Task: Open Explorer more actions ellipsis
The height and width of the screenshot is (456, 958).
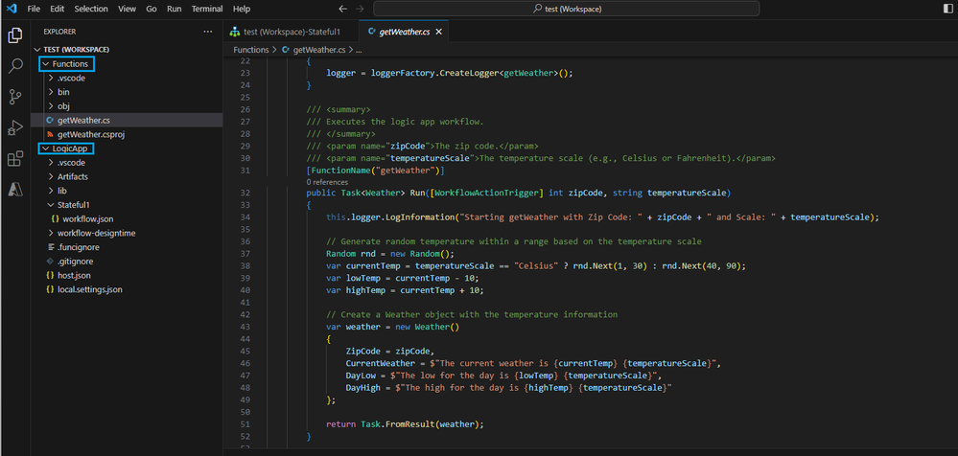Action: coord(207,32)
